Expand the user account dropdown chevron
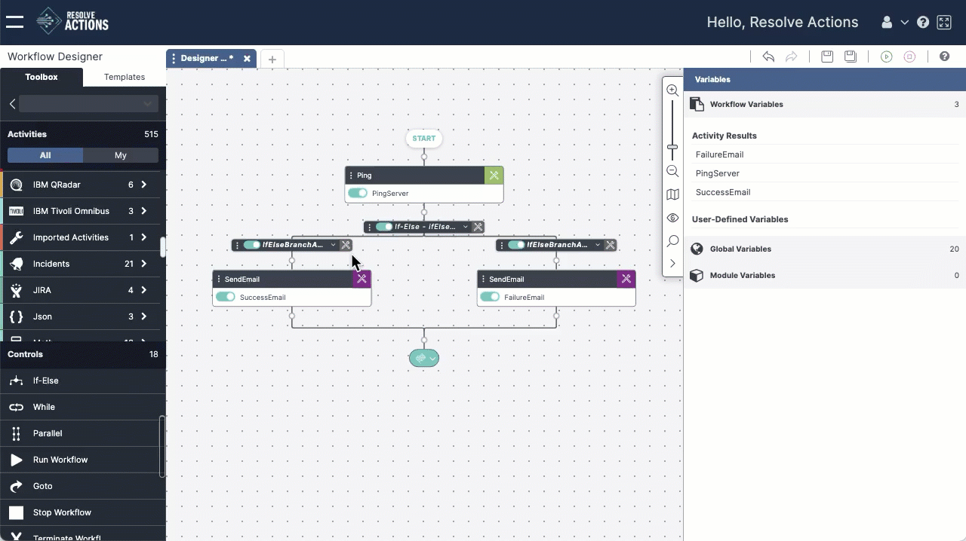Screen dimensions: 966x541 pos(905,23)
